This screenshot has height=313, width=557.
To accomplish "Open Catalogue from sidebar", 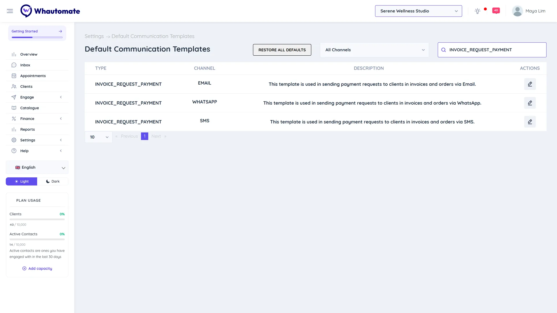I will tap(37, 108).
